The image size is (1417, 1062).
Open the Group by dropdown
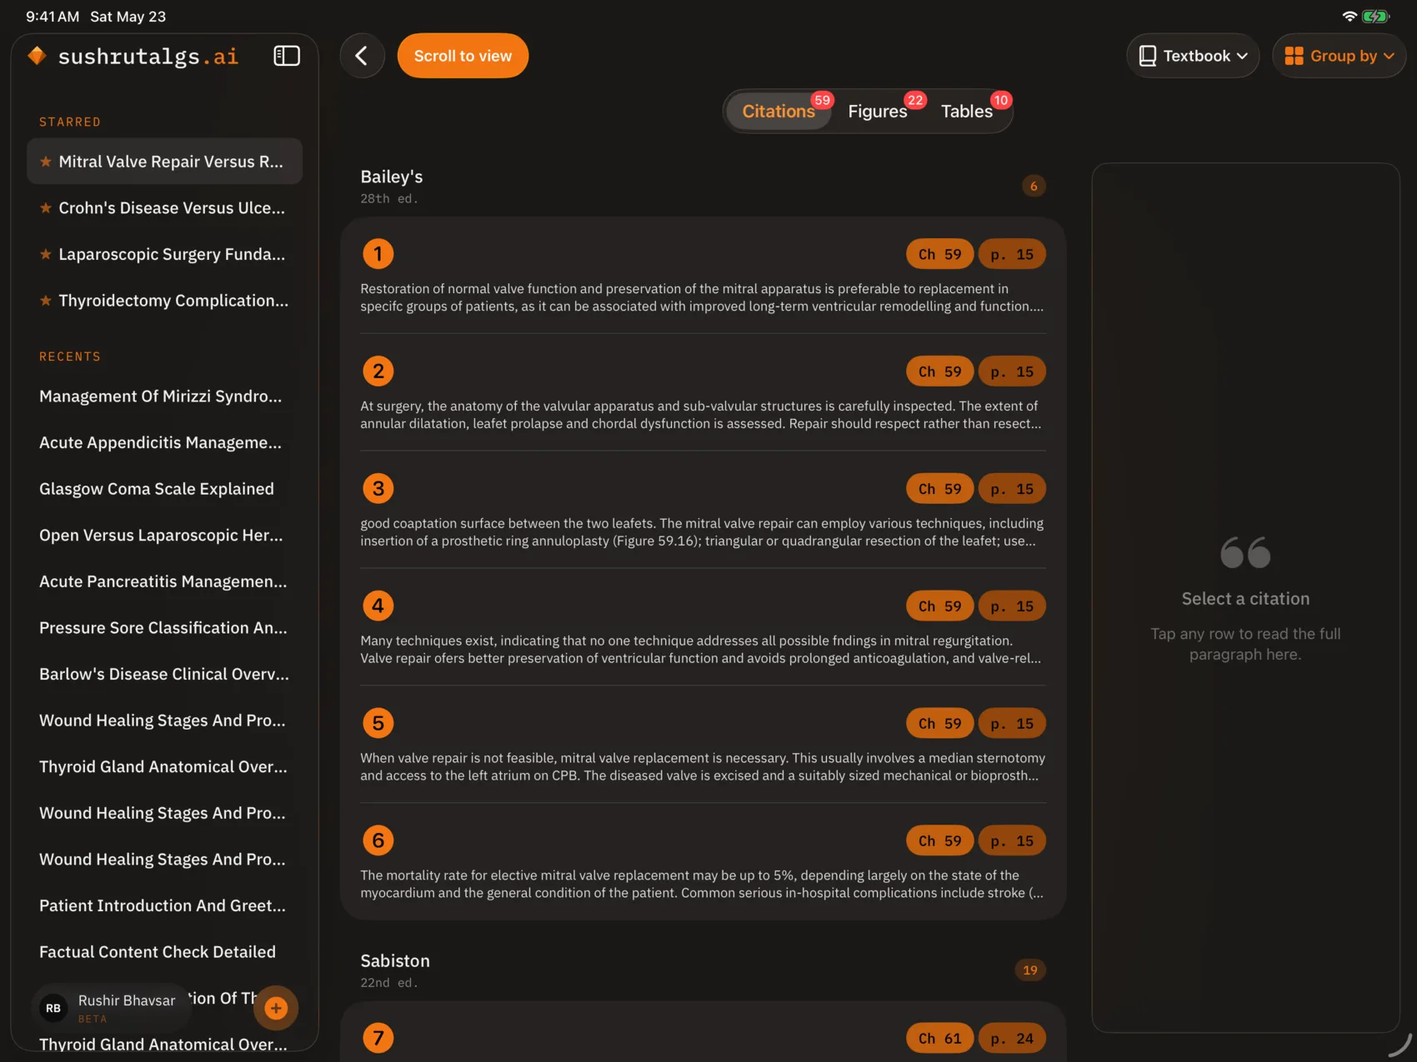(x=1339, y=56)
